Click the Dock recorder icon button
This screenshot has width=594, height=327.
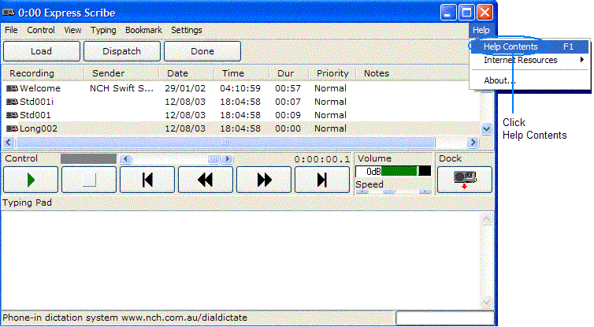point(465,180)
